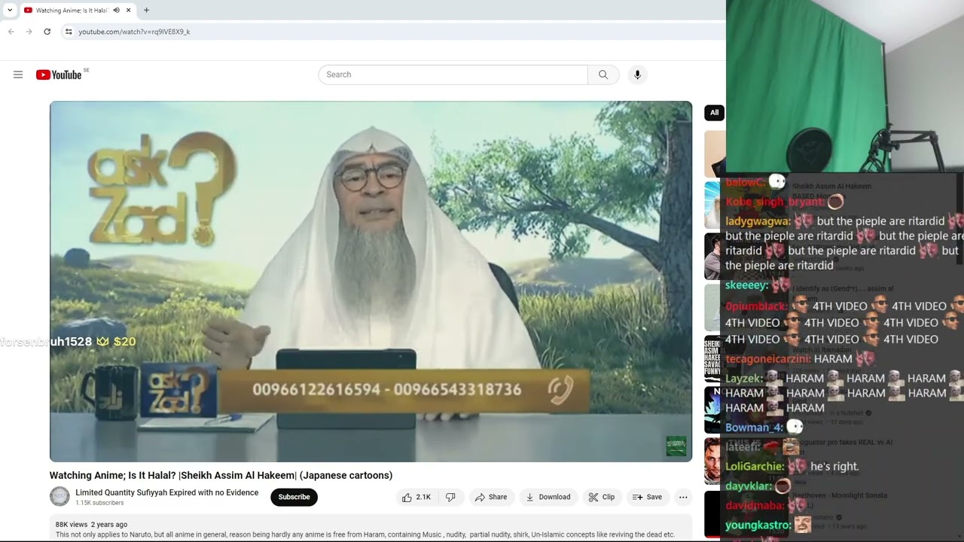Click the video player to pause
The image size is (964, 542).
(371, 281)
